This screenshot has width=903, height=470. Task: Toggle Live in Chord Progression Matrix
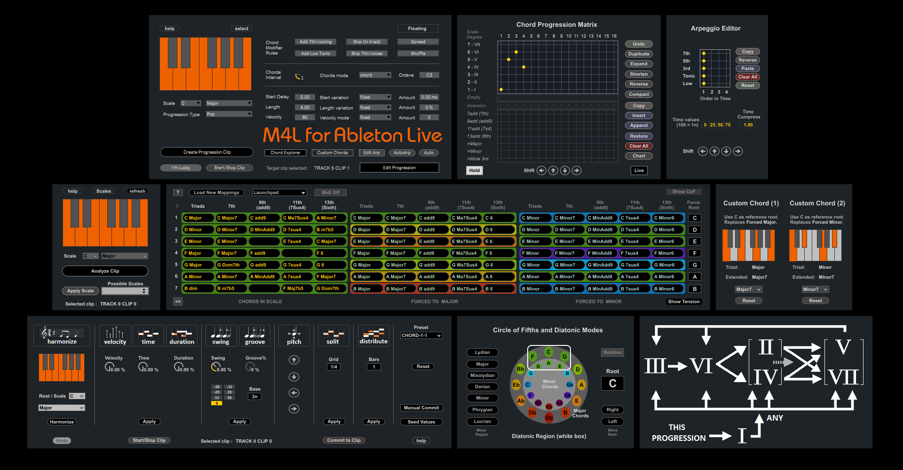click(x=639, y=171)
